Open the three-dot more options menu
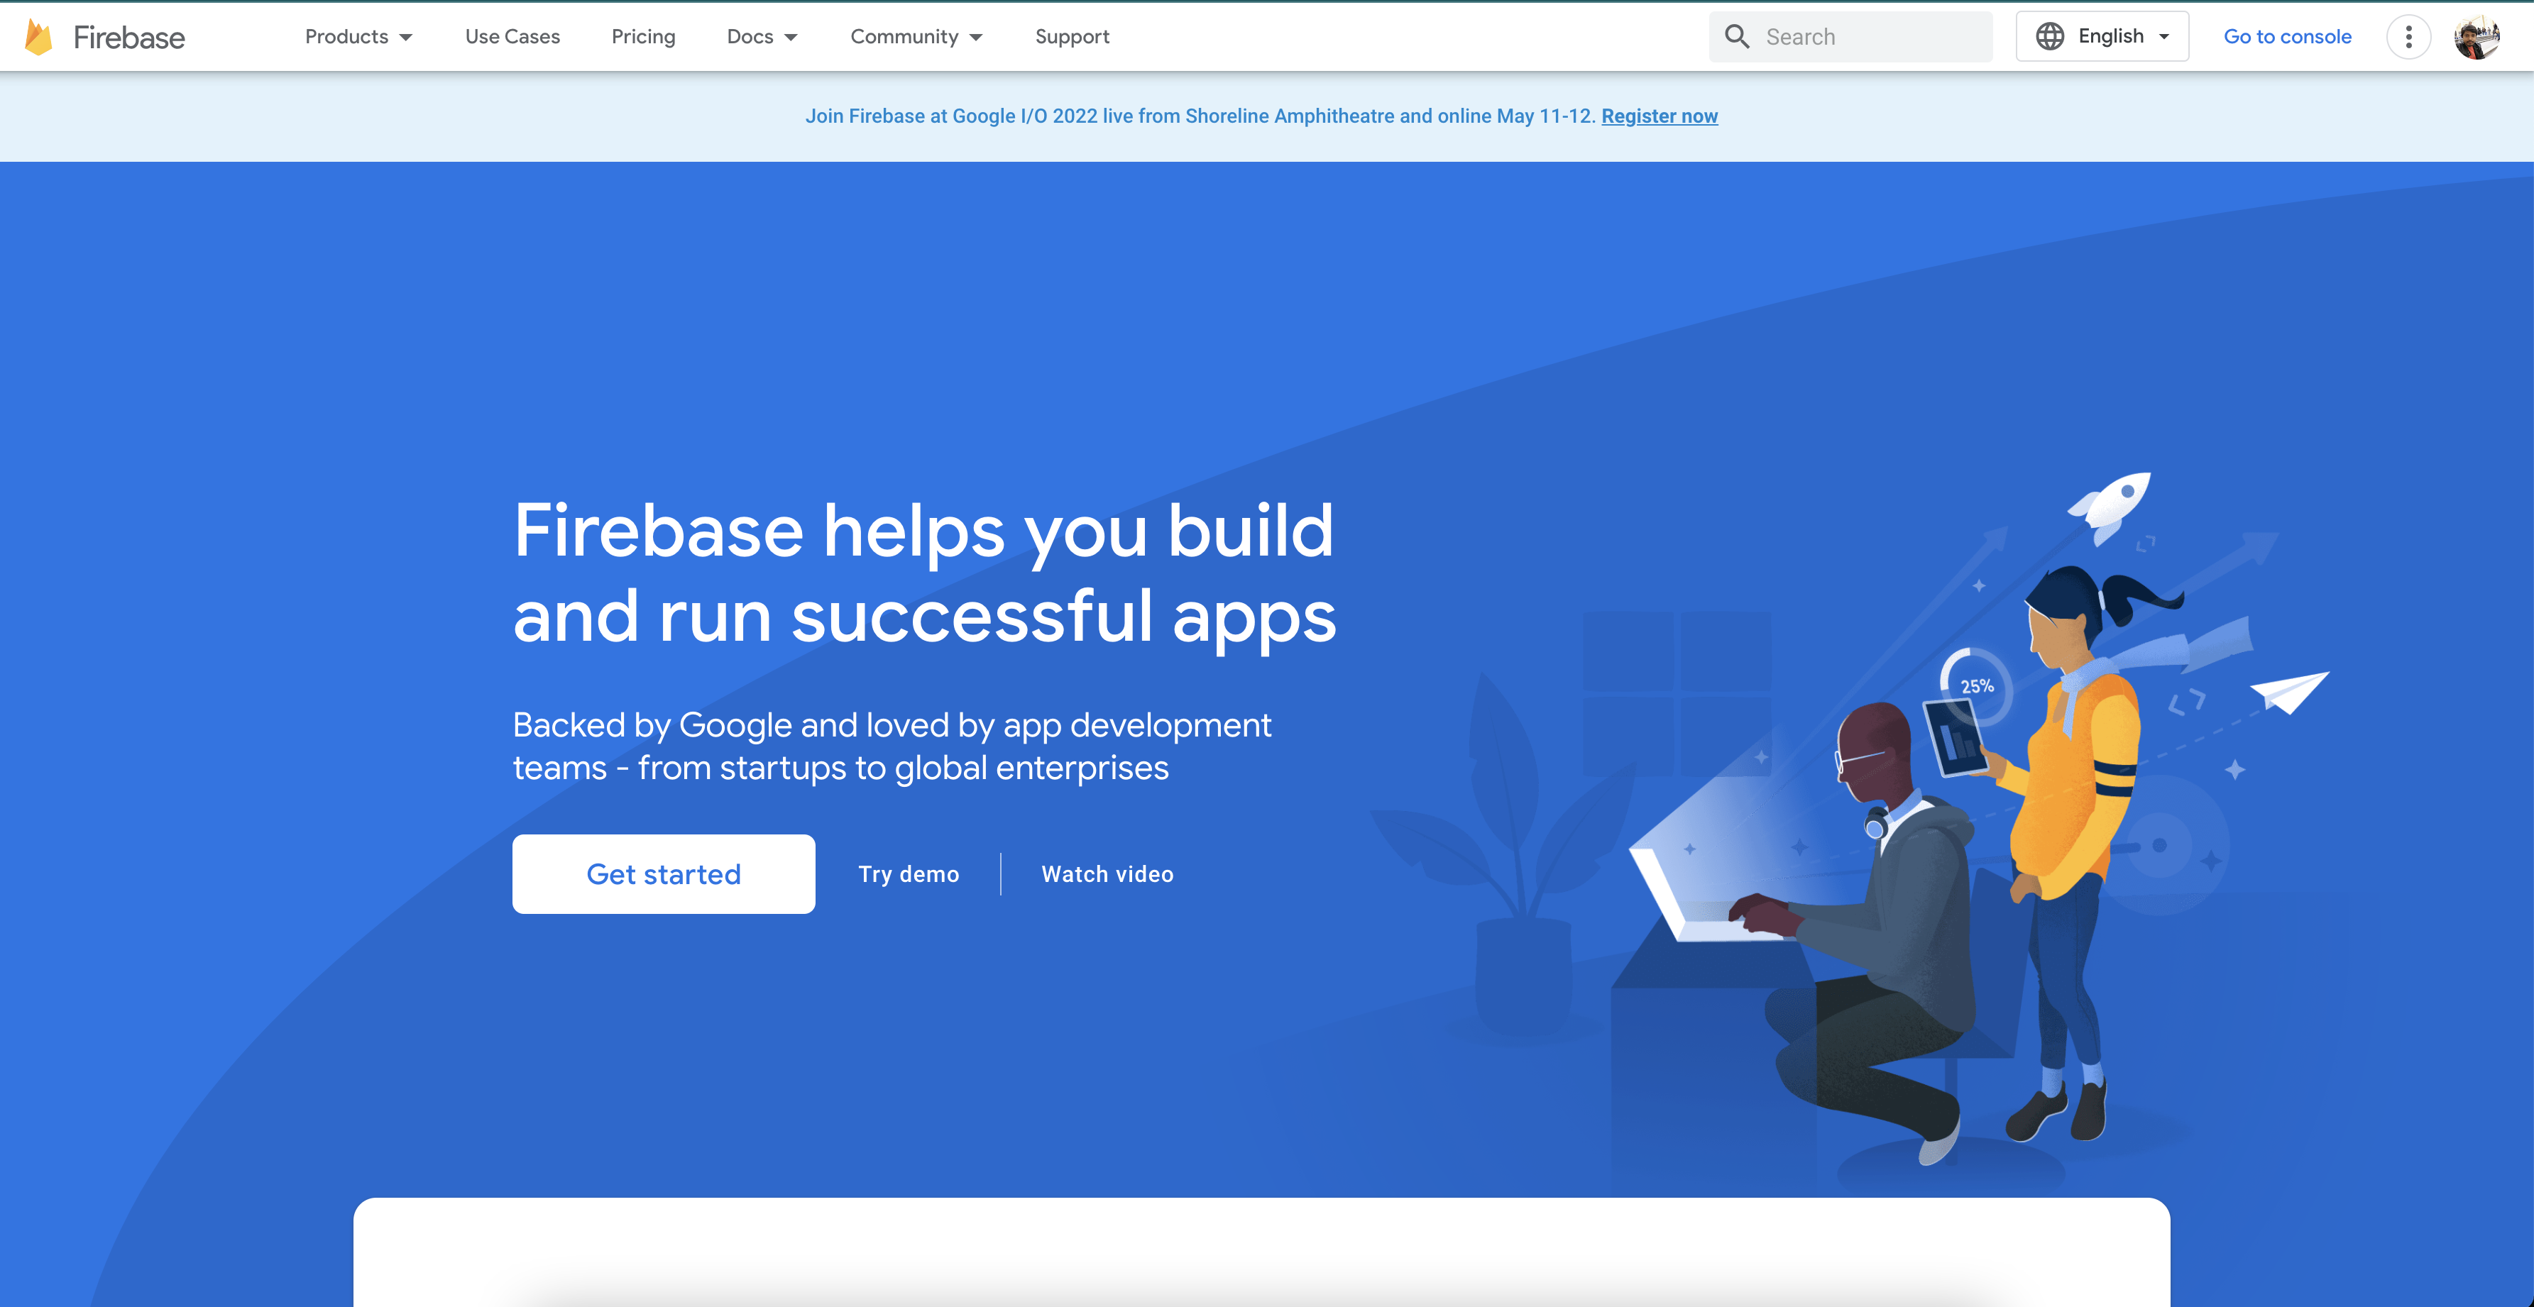 coord(2409,36)
